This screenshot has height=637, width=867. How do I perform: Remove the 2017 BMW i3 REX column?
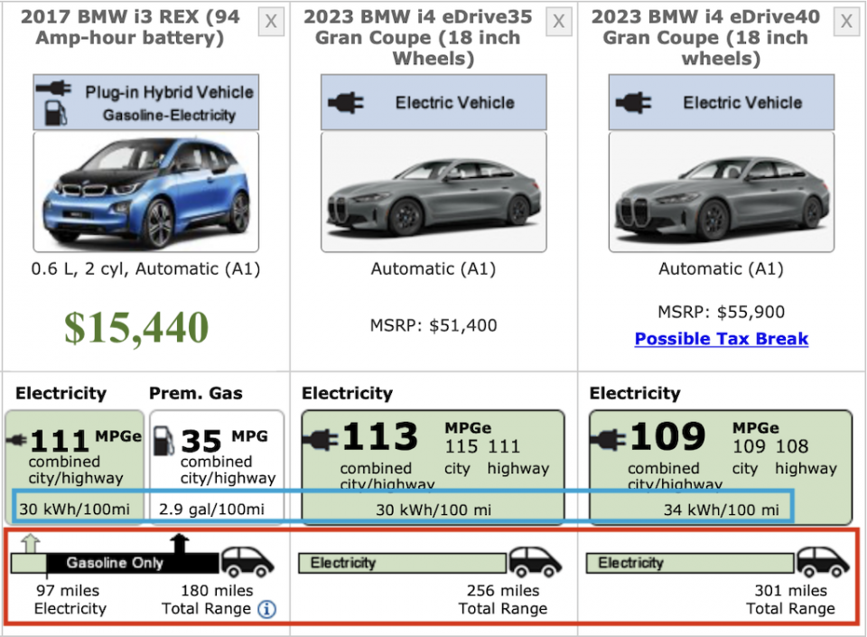pyautogui.click(x=271, y=22)
